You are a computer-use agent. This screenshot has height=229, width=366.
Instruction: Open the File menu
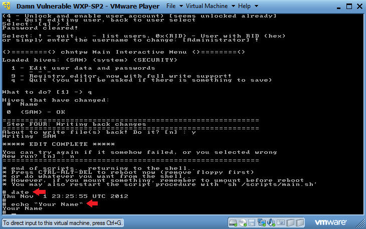pos(174,6)
